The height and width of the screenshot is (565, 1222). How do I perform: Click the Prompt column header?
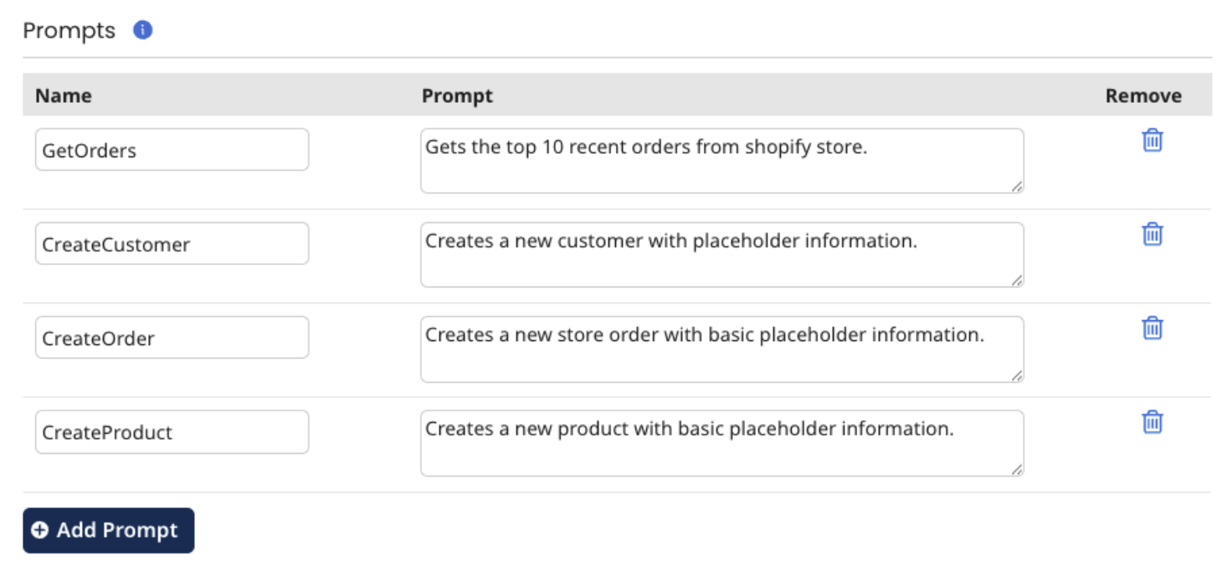click(457, 95)
